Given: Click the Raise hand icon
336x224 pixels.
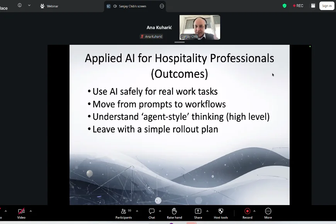Looking at the screenshot, I should [174, 211].
